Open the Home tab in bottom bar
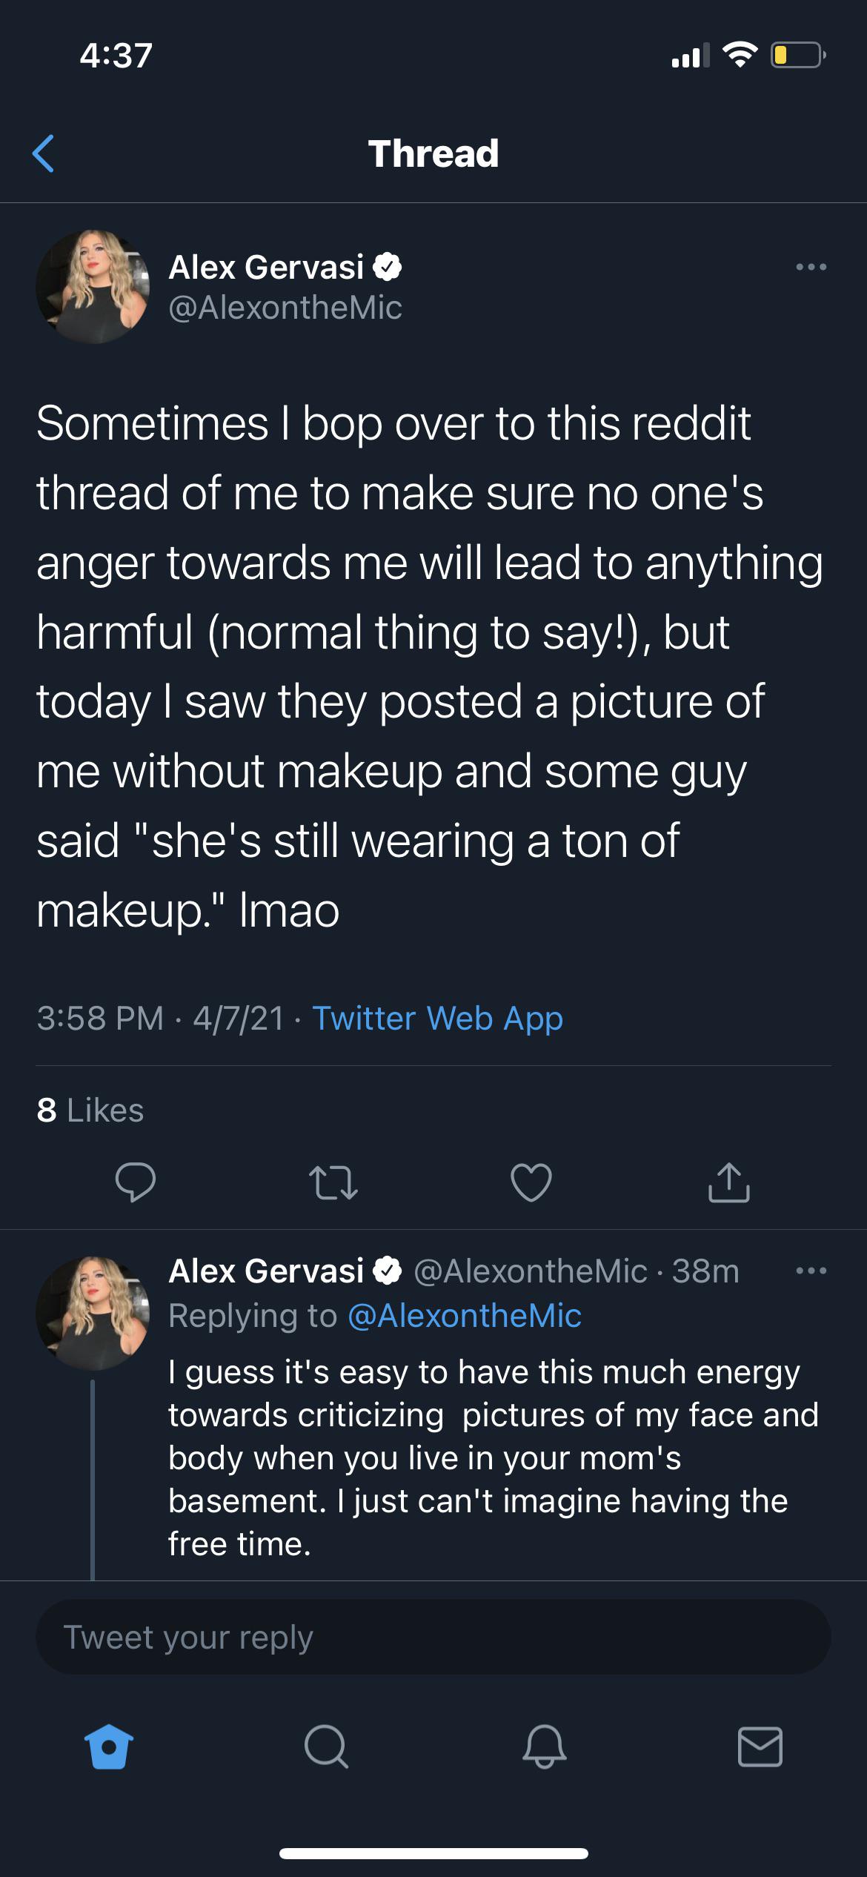Image resolution: width=867 pixels, height=1877 pixels. click(x=109, y=1747)
